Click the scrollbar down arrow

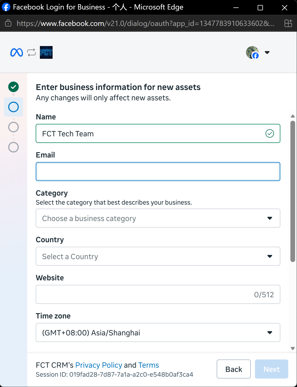(x=293, y=348)
